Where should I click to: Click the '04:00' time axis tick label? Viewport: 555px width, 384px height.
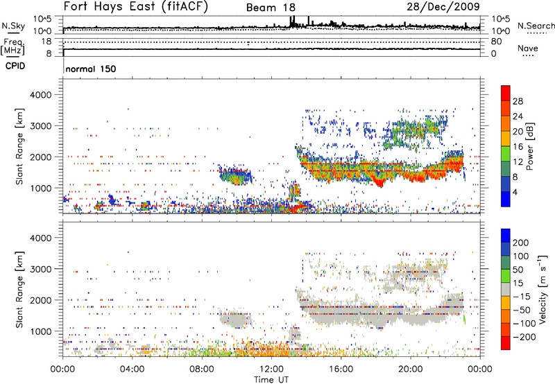[x=133, y=369]
